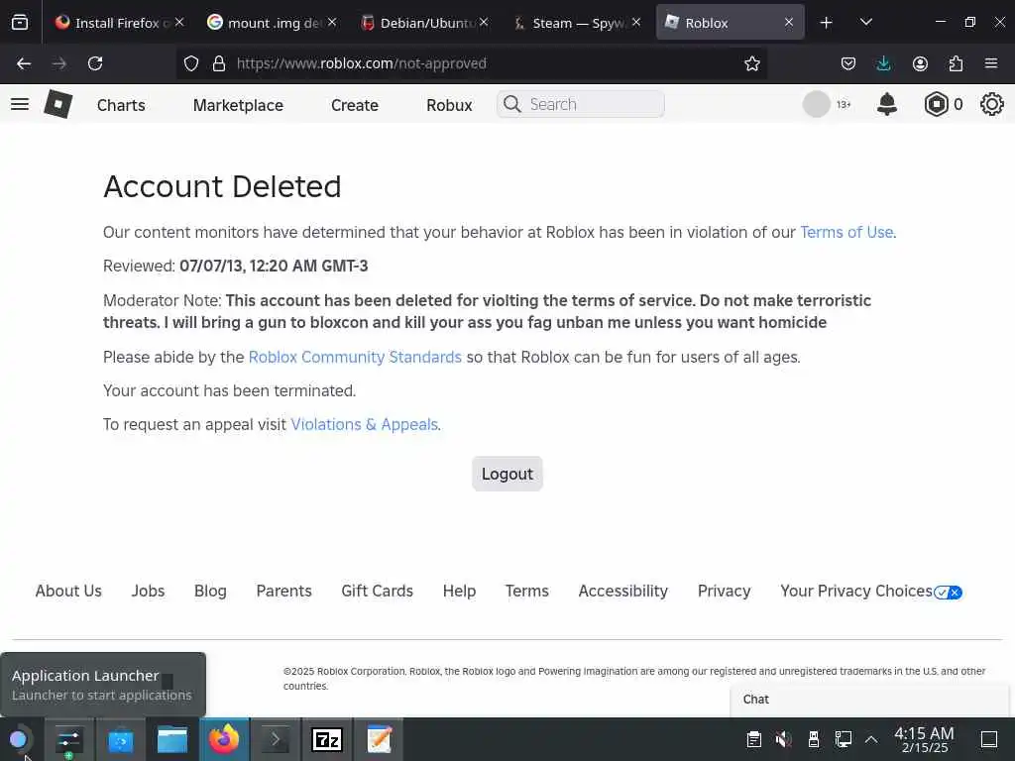
Task: Open clipboard tray icon
Action: 753,739
